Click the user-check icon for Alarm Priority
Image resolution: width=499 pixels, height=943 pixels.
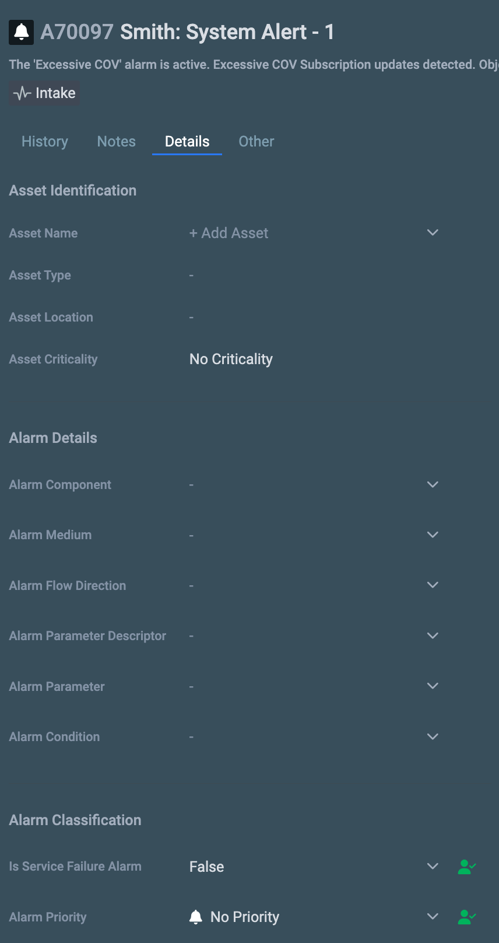[x=466, y=917]
